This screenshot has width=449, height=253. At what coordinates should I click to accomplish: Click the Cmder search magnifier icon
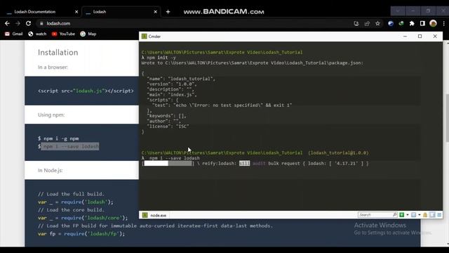[x=394, y=215]
